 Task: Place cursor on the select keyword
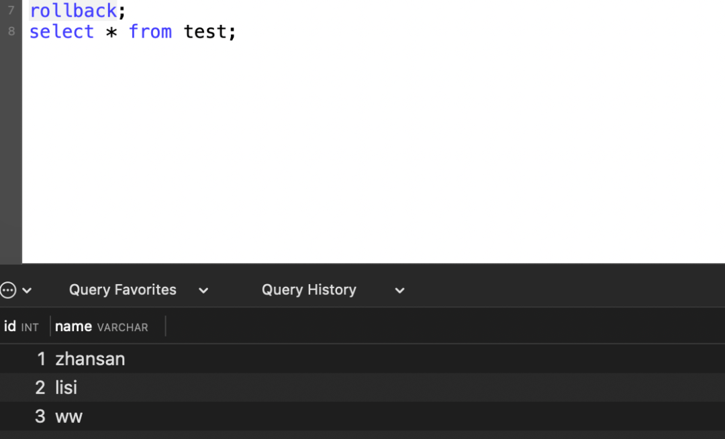(62, 32)
